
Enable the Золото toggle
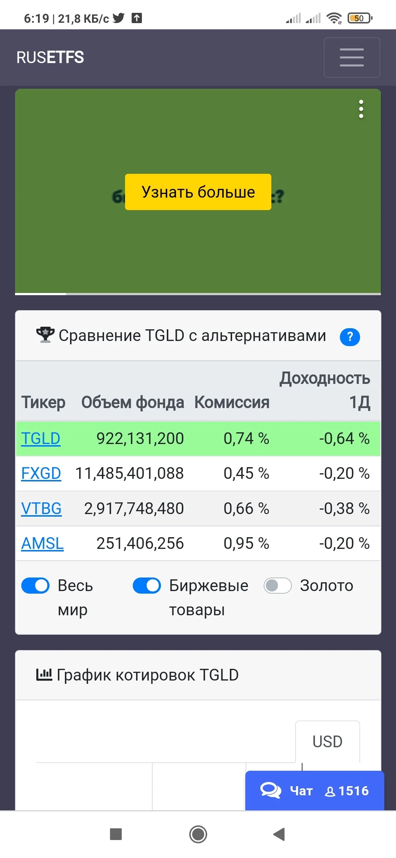pos(278,585)
